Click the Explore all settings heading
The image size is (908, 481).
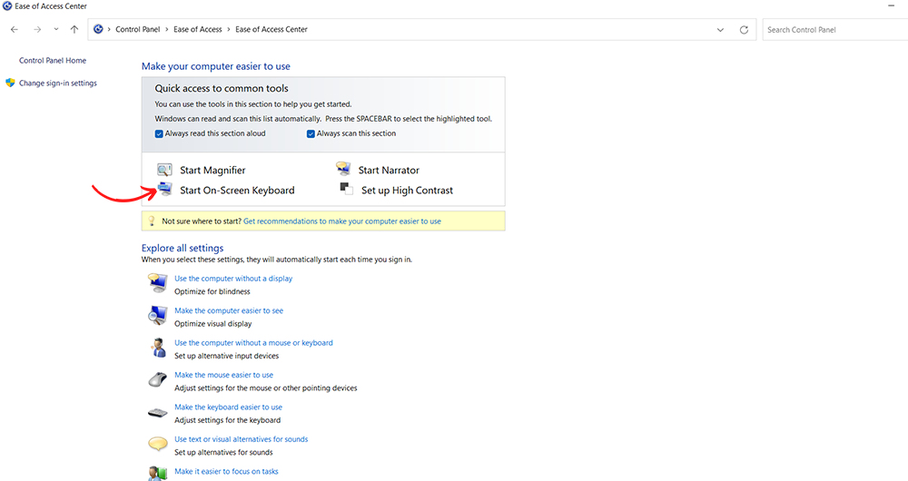coord(183,248)
